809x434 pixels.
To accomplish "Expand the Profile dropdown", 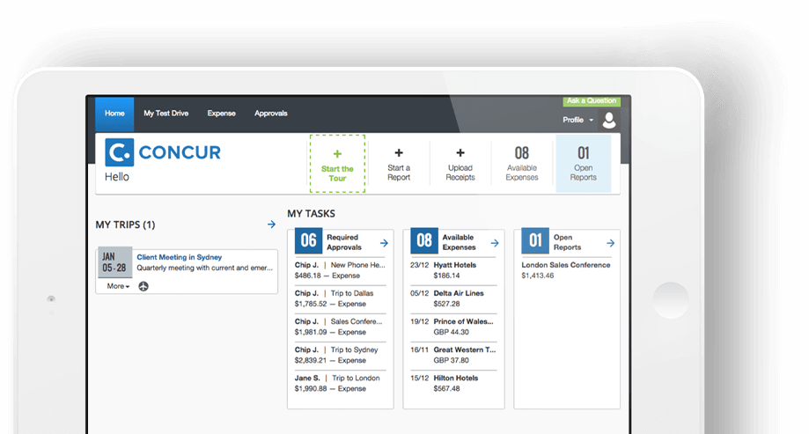I will [577, 120].
